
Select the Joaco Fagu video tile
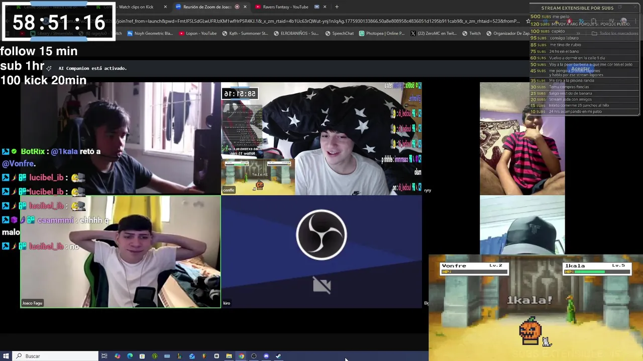coord(121,251)
